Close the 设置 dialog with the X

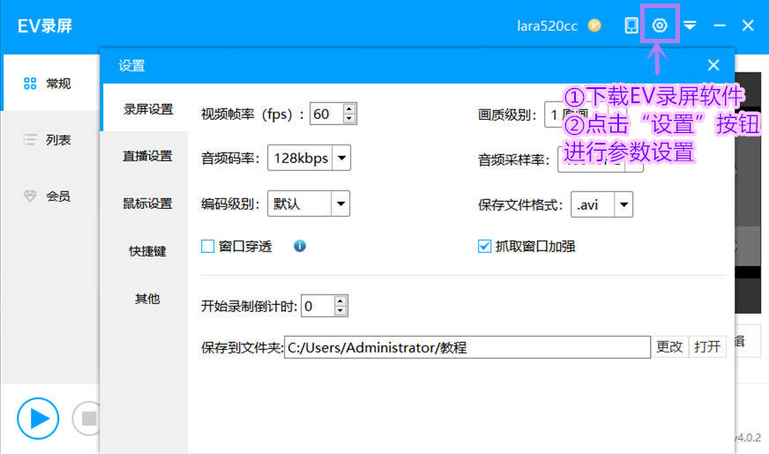click(713, 65)
